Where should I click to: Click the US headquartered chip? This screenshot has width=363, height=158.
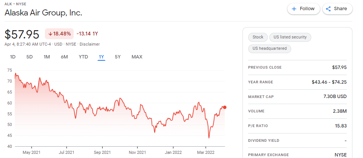(x=269, y=49)
